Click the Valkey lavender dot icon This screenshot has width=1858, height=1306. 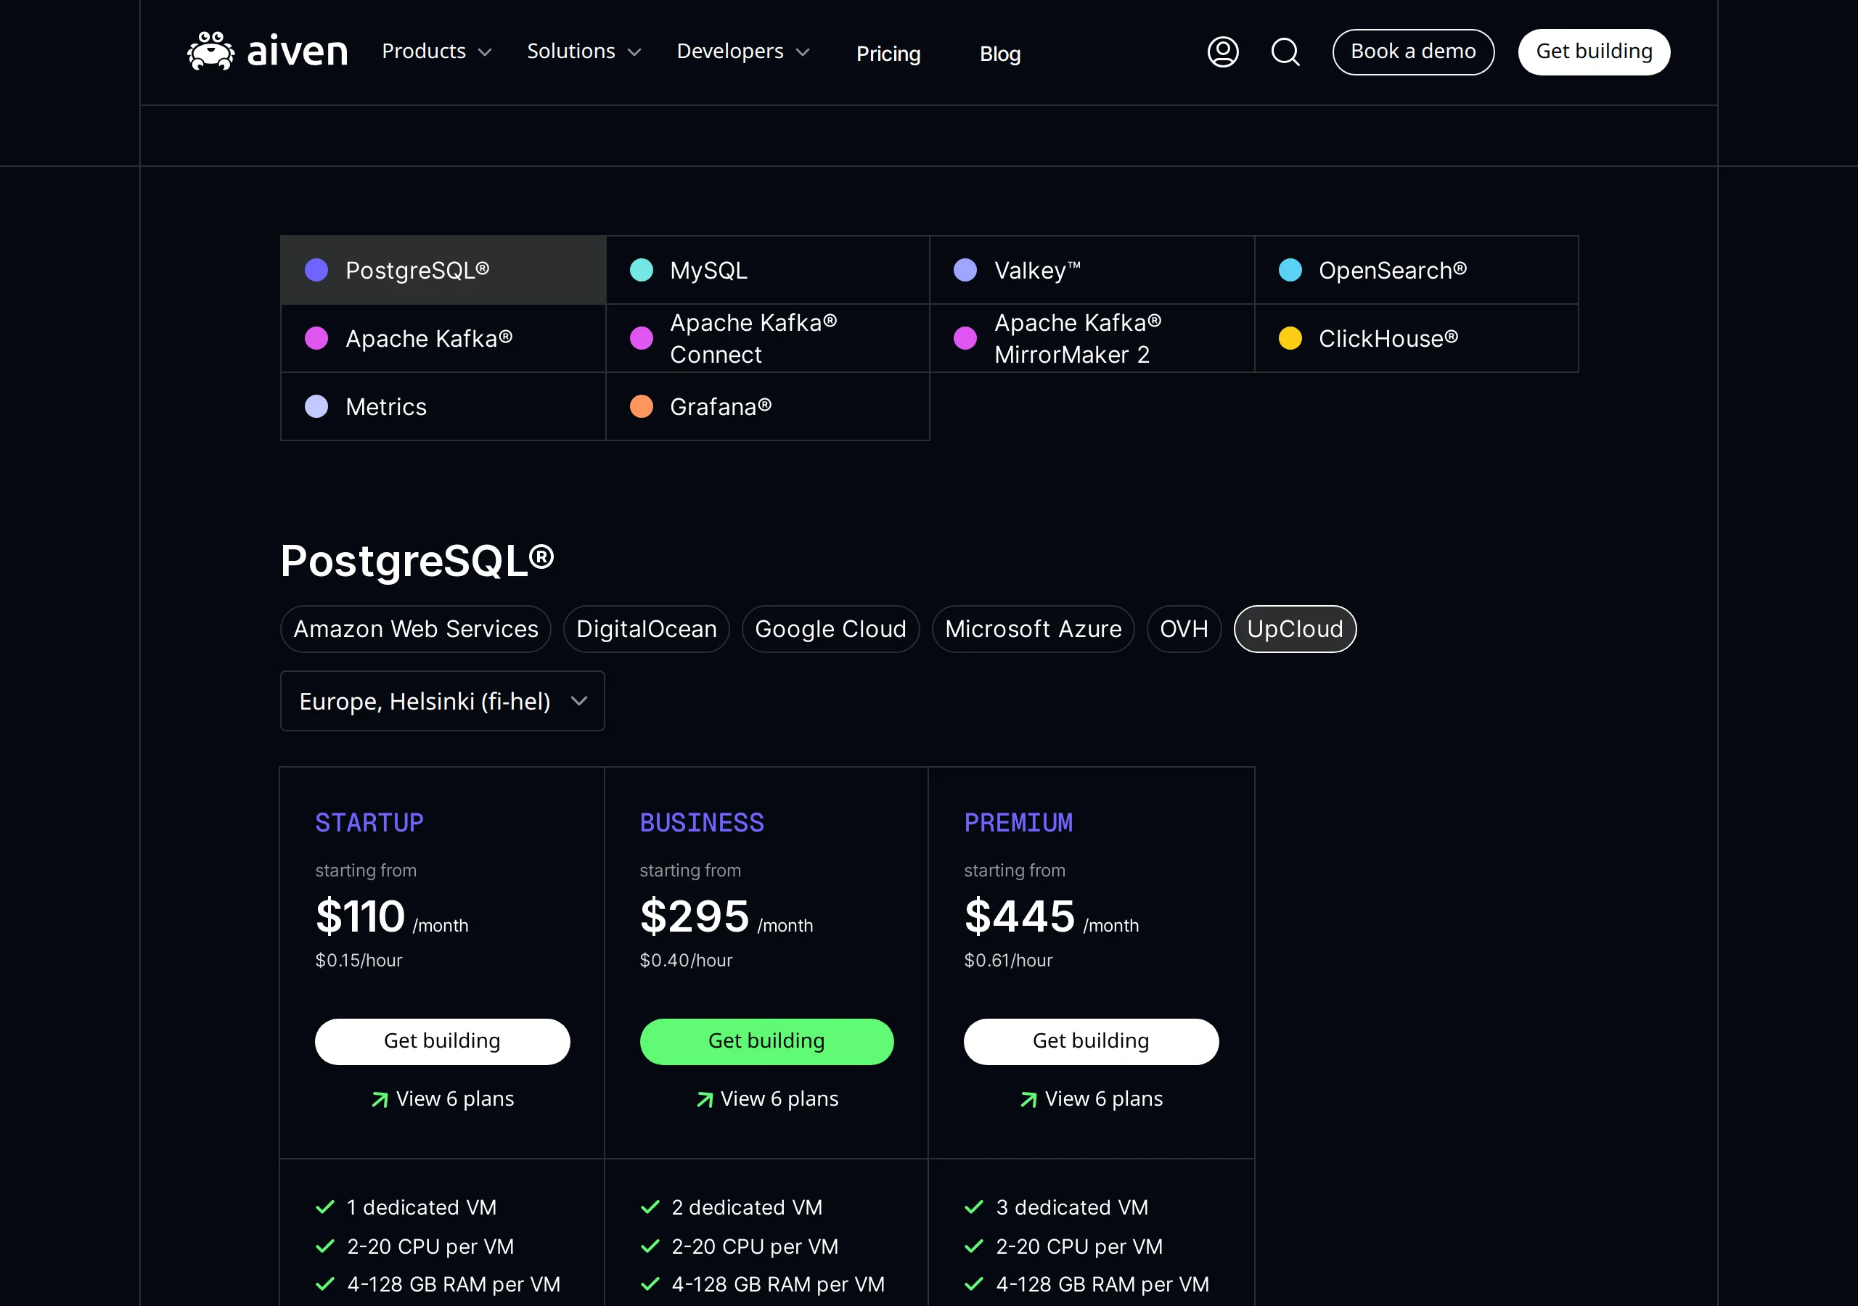pos(965,270)
